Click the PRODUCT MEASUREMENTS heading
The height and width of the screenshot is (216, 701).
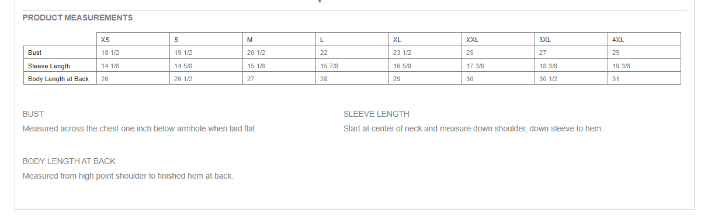(x=78, y=18)
